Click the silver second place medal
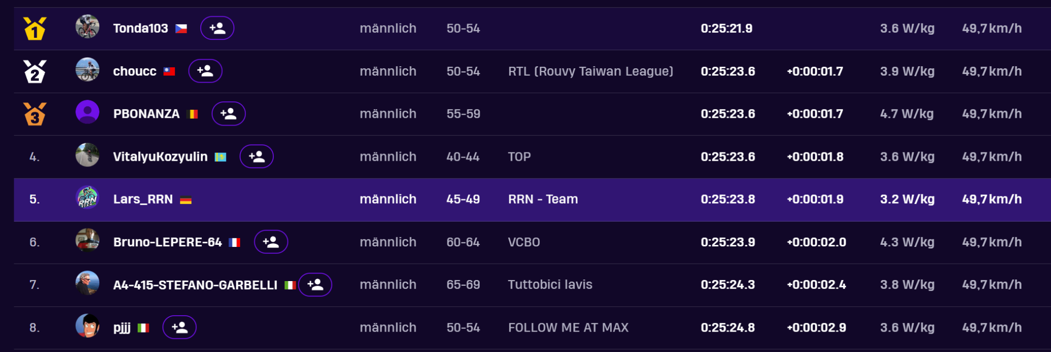The height and width of the screenshot is (352, 1051). (35, 71)
